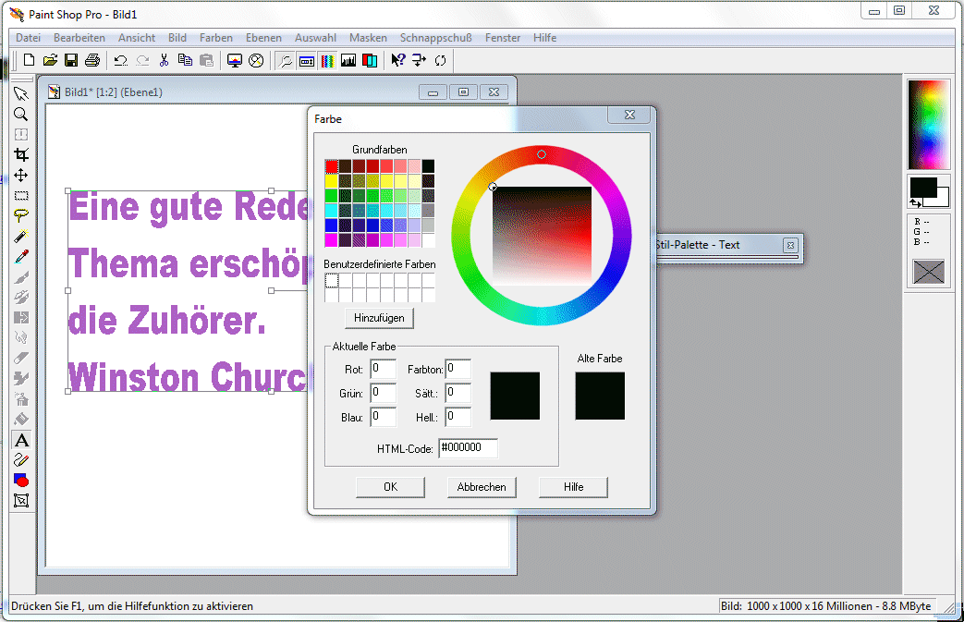Save the image using the floppy disk icon
This screenshot has width=964, height=622.
pos(71,60)
